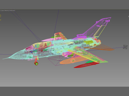Image resolution: width=129 pixels, height=96 pixels.
Task: Select the box helper object at far right
Action: 125,47
